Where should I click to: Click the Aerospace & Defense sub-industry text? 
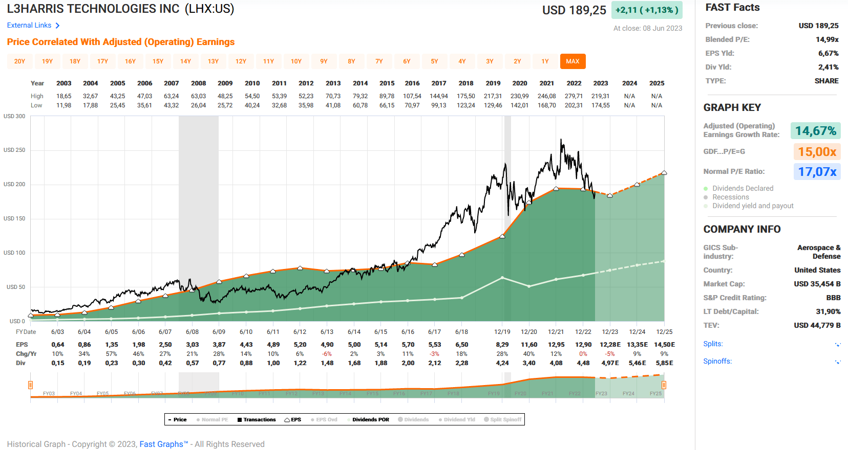click(x=819, y=252)
